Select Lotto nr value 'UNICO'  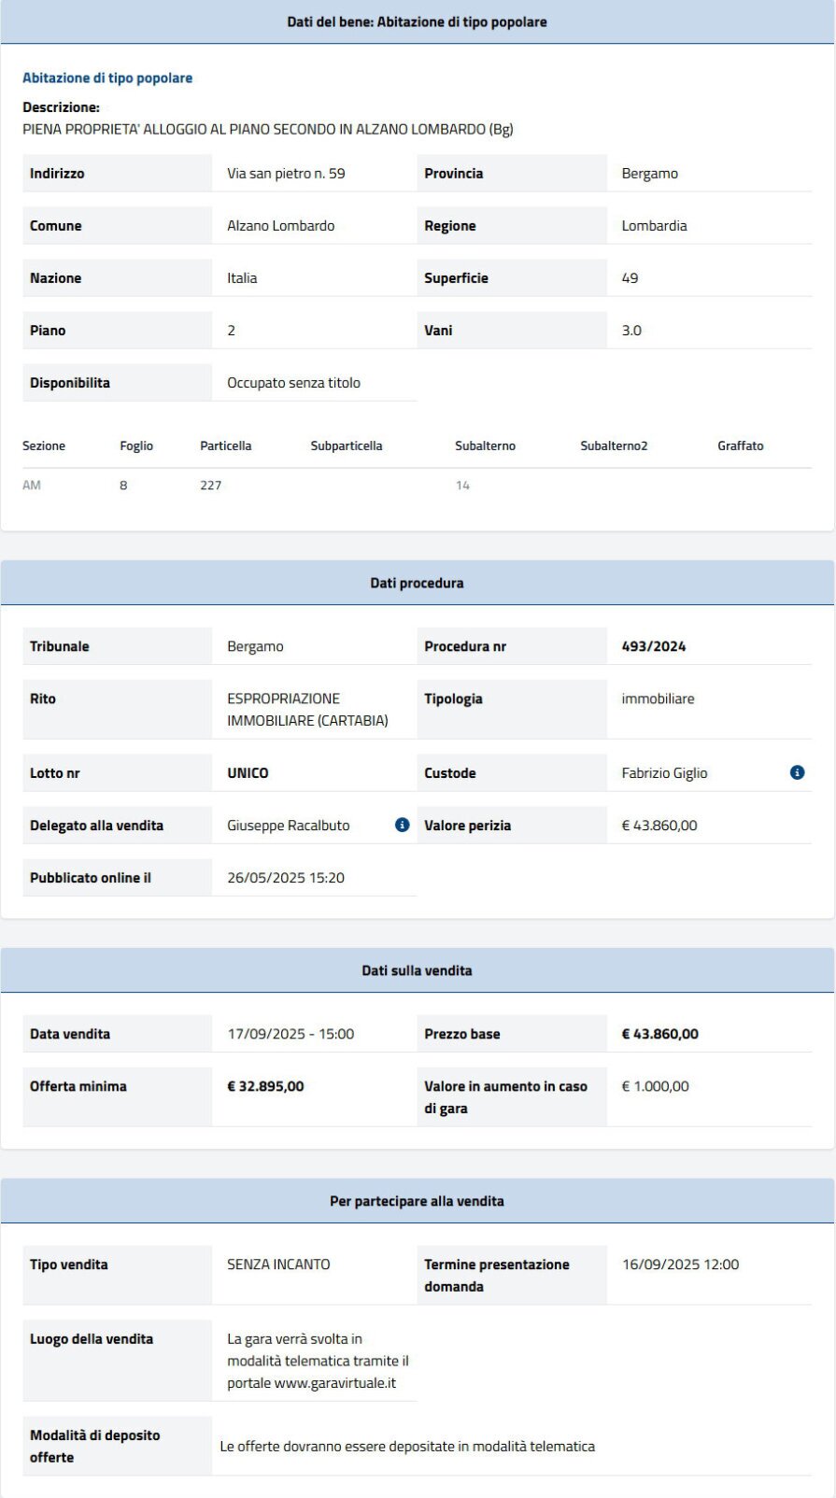(x=248, y=773)
